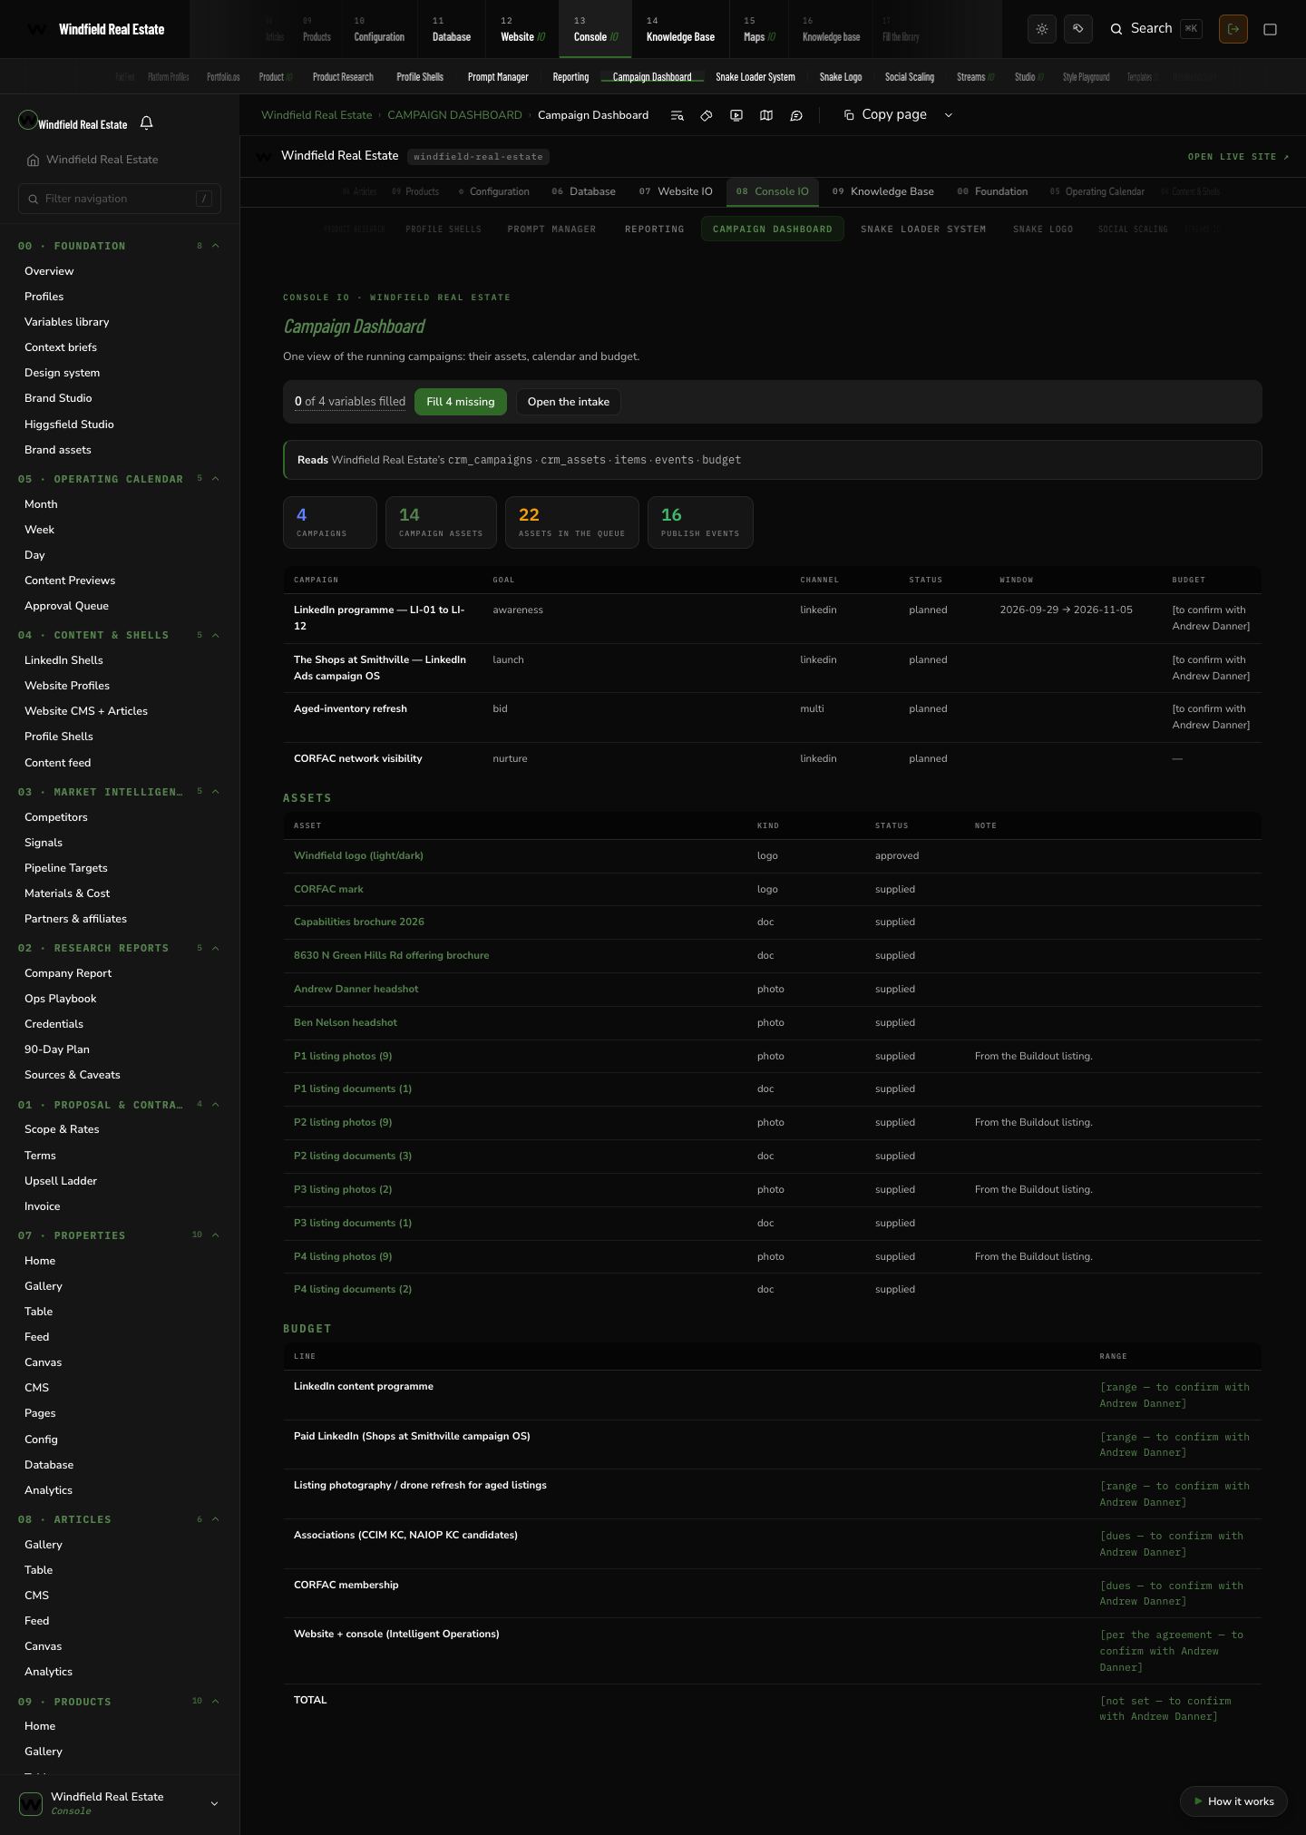
Task: Click the square panel icon at top right
Action: 1271,29
